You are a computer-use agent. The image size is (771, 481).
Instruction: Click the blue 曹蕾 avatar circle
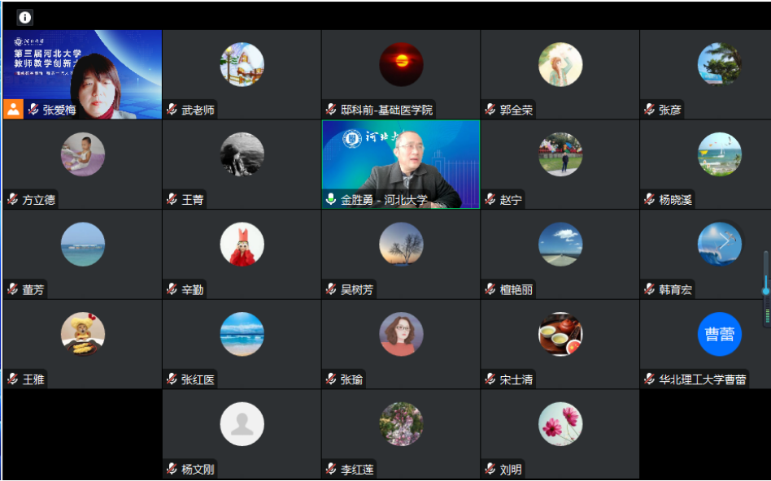click(720, 334)
